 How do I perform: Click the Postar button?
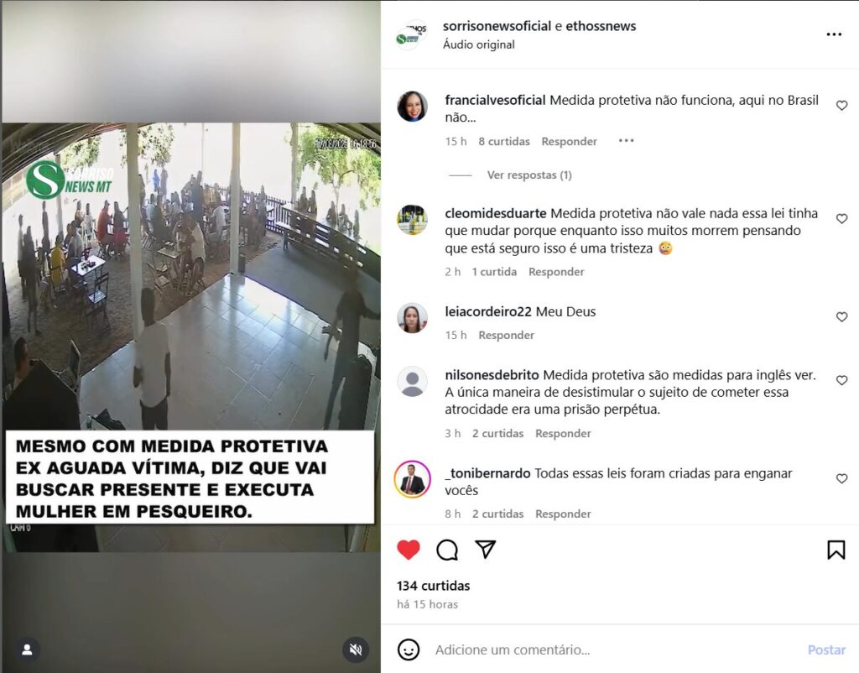point(826,650)
